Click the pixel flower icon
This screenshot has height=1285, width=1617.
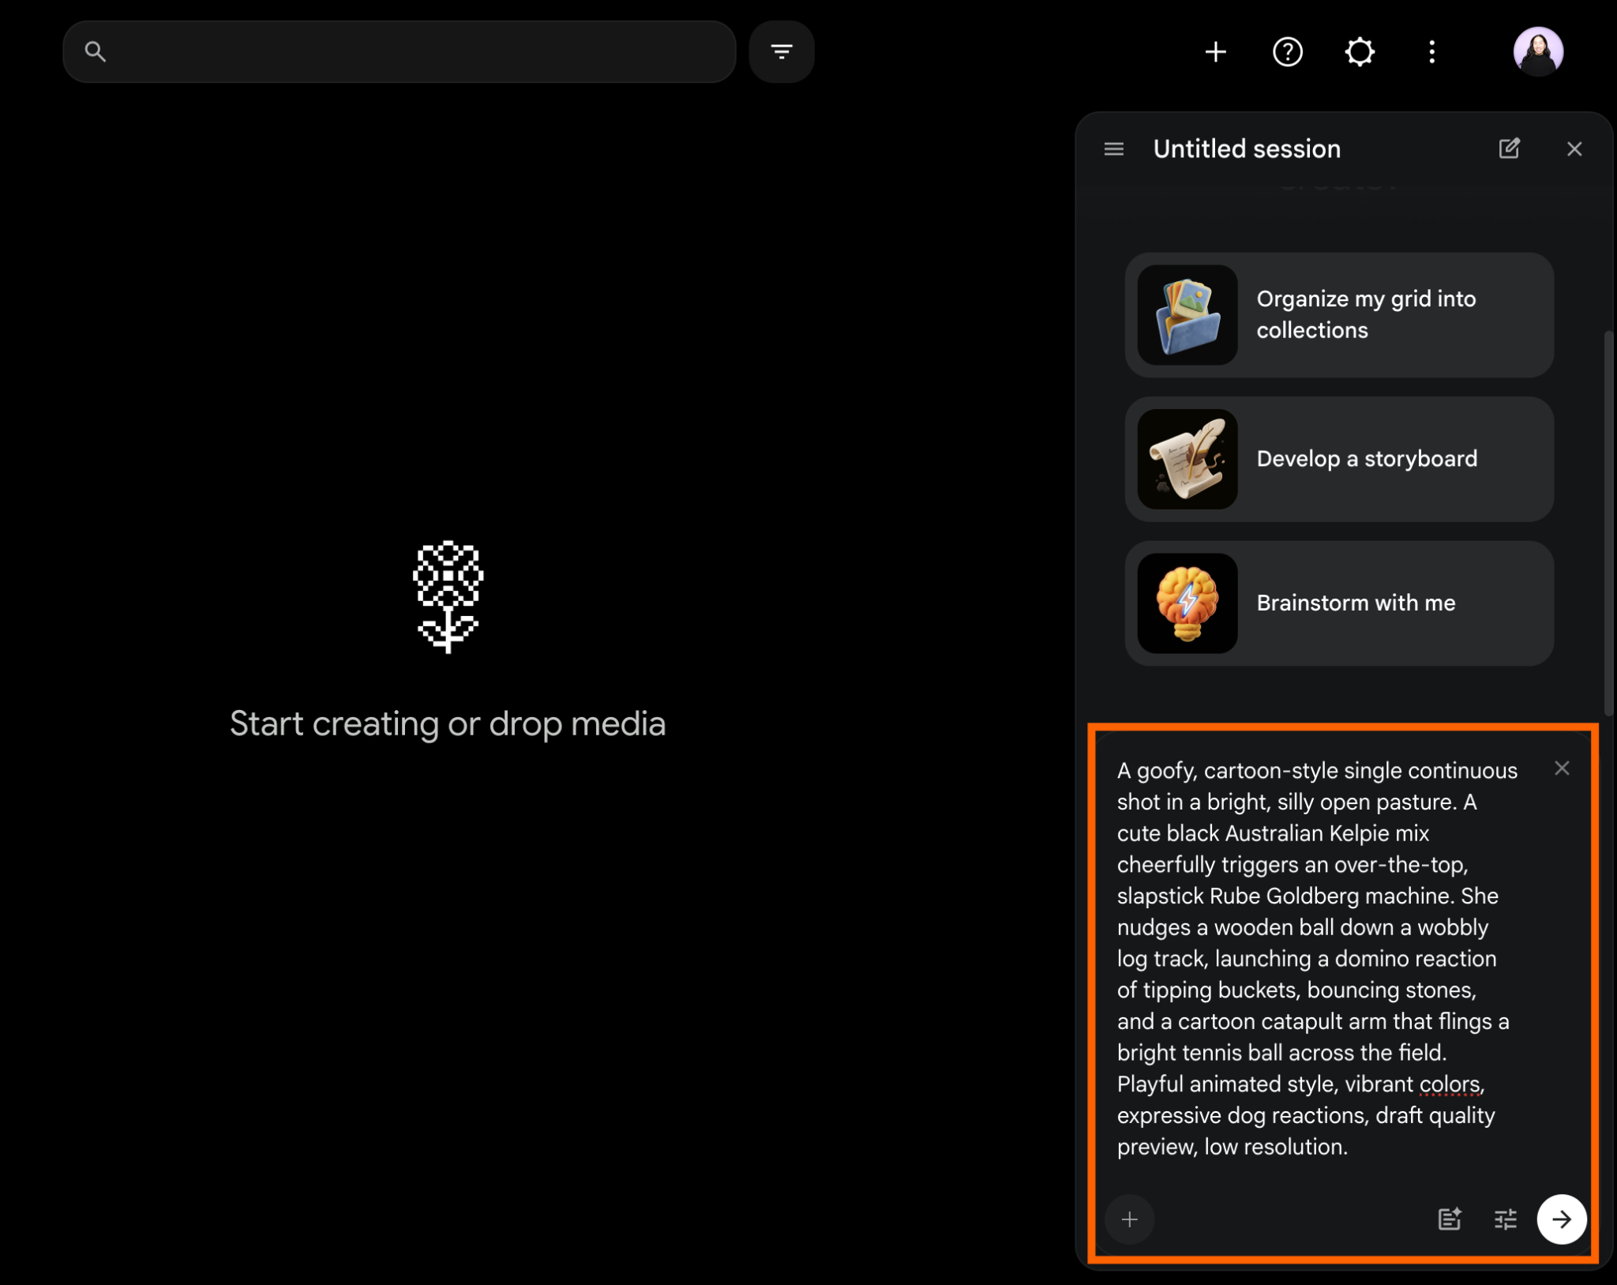448,597
